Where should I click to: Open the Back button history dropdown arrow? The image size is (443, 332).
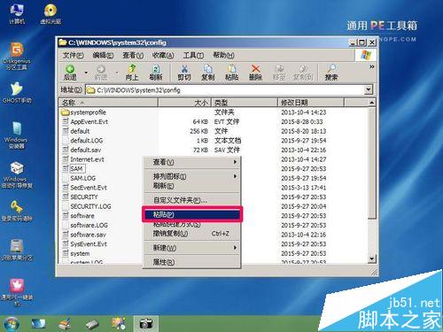click(x=86, y=73)
